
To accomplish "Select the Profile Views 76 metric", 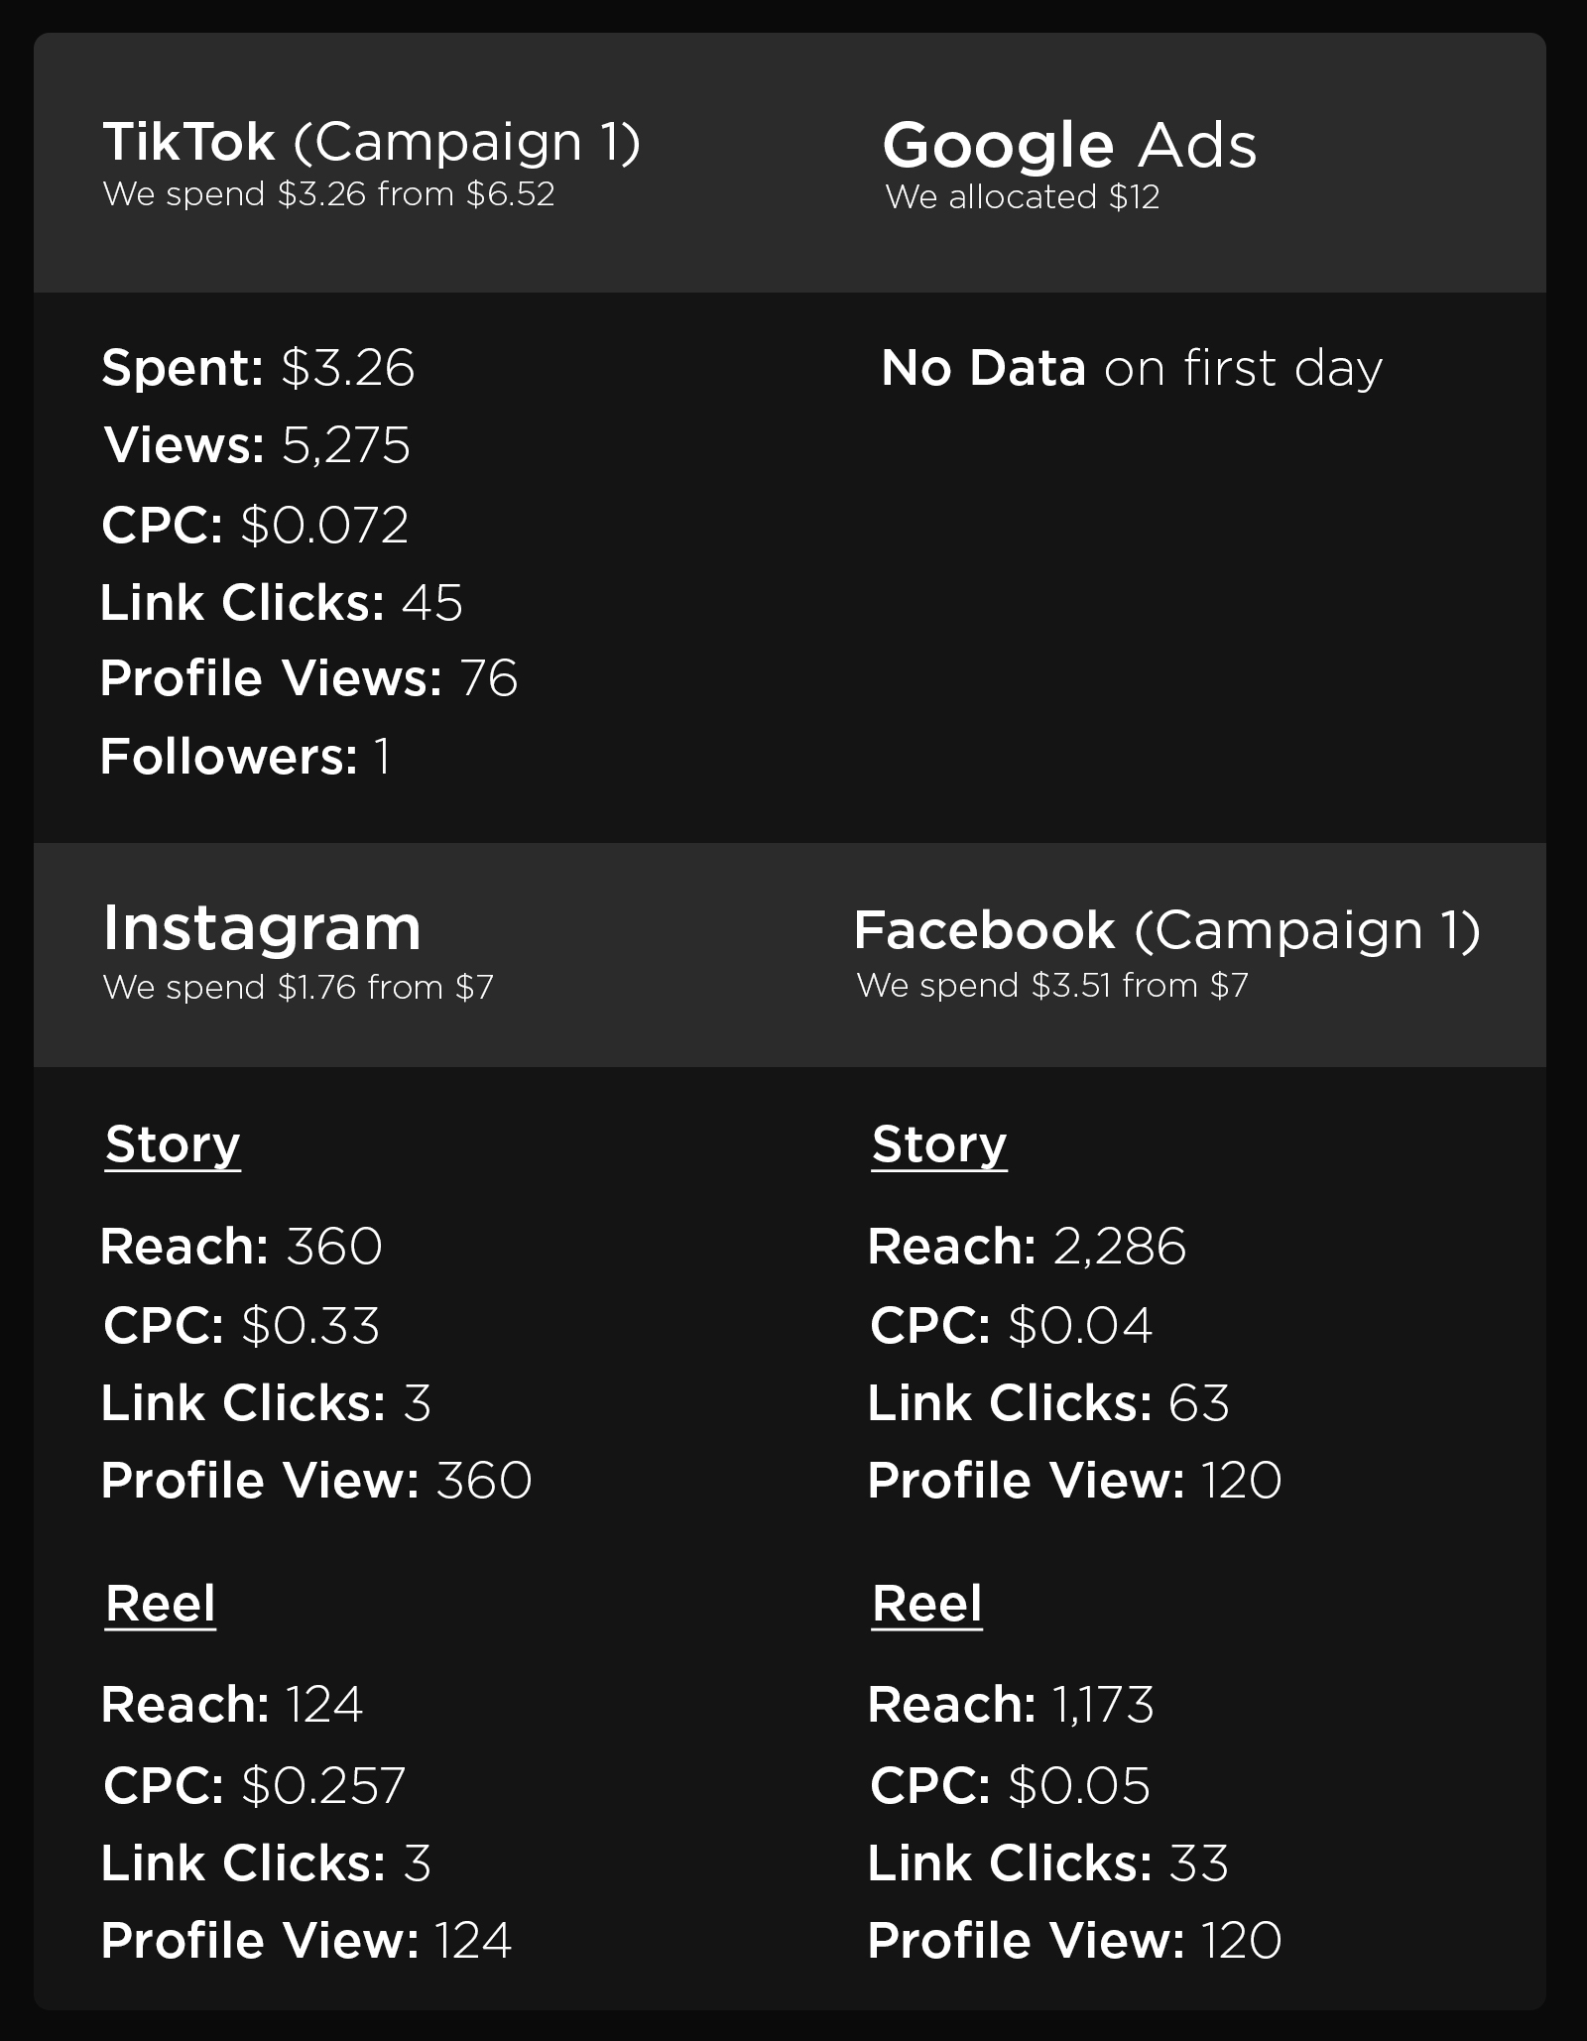I will (308, 679).
